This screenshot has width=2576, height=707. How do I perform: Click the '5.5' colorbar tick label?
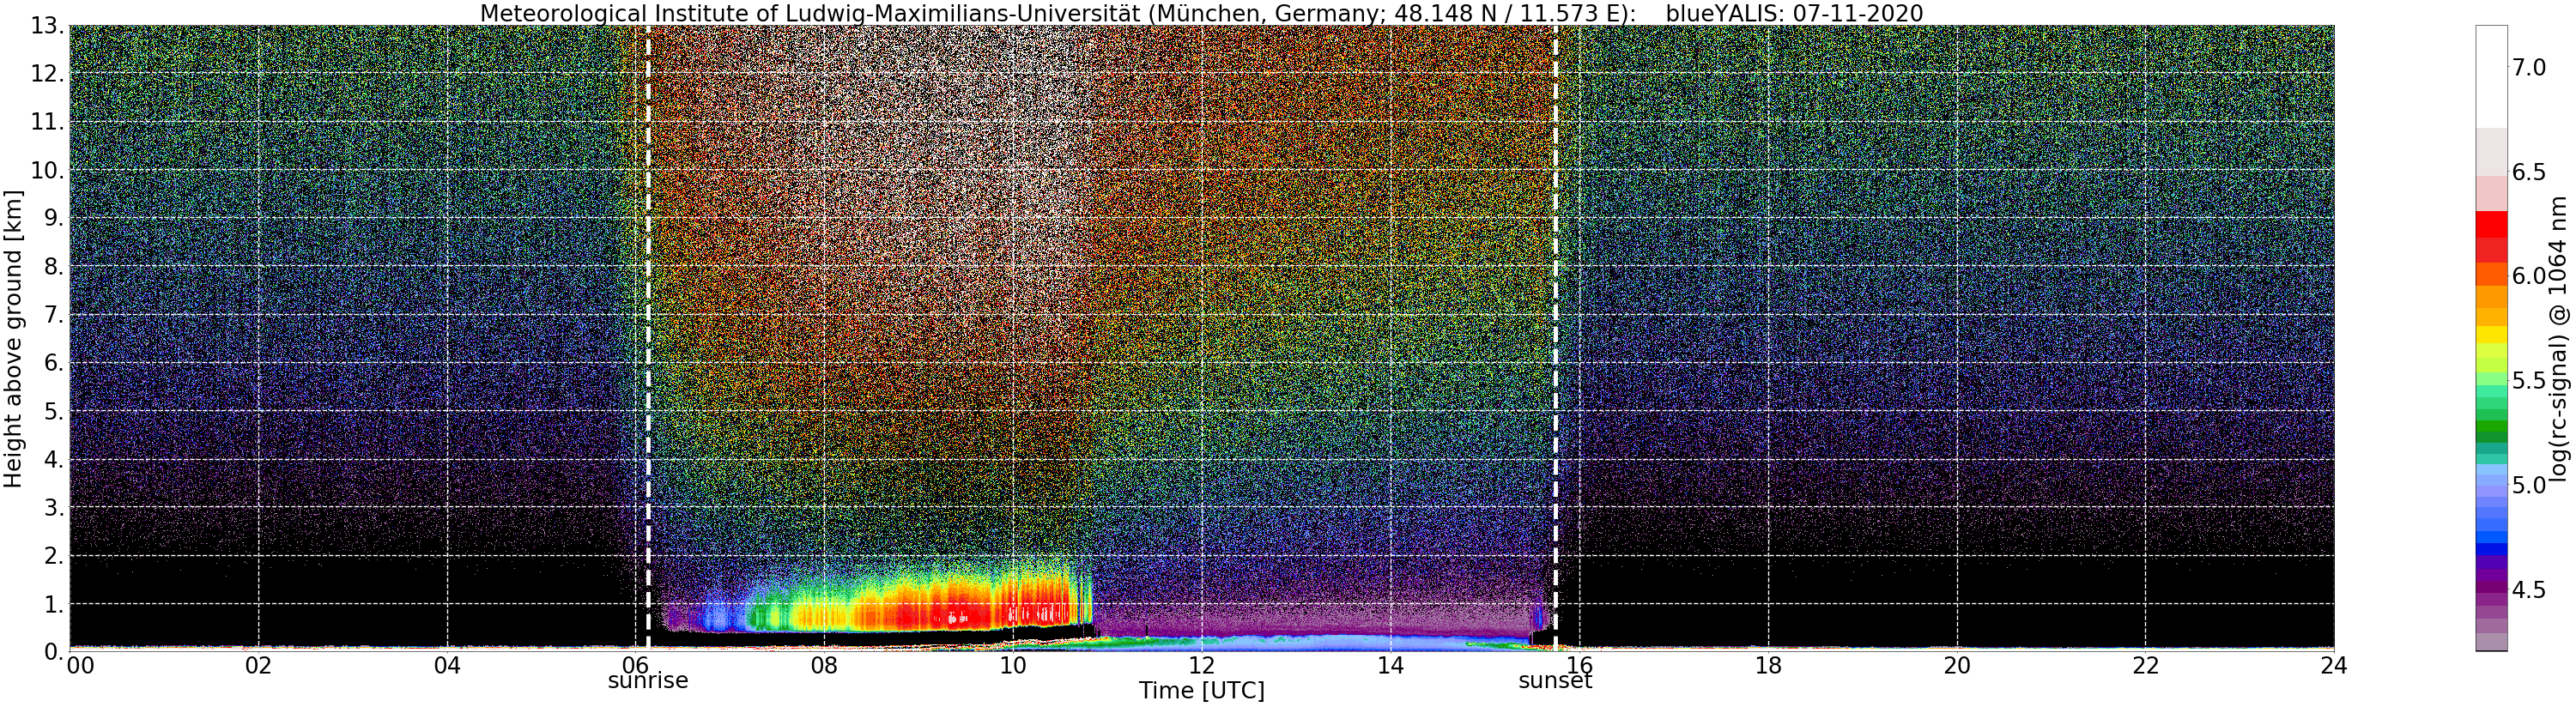[x=2529, y=381]
